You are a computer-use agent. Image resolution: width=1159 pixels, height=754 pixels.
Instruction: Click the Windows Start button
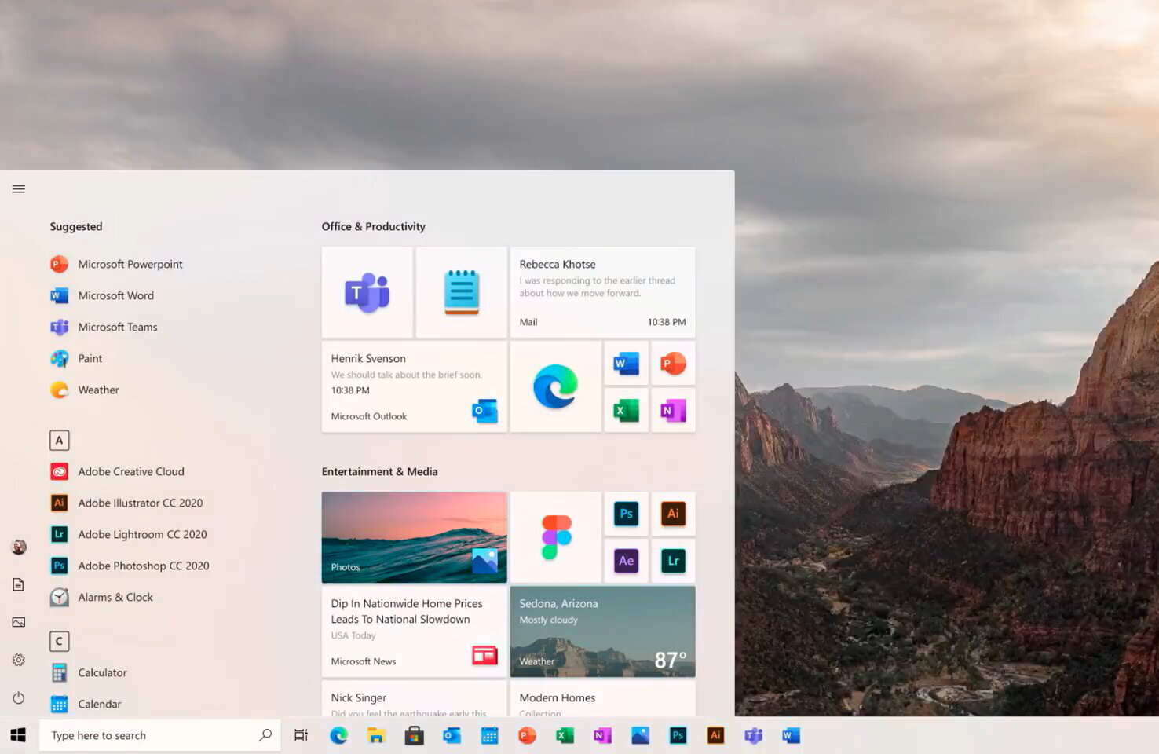(19, 735)
